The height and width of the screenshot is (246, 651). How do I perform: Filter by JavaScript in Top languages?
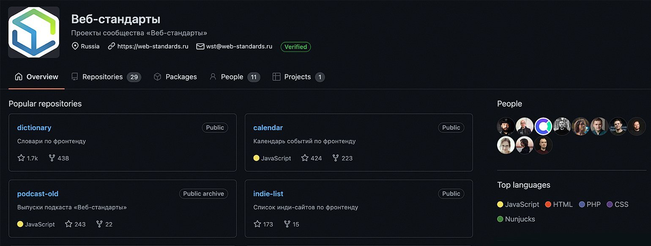pos(518,205)
